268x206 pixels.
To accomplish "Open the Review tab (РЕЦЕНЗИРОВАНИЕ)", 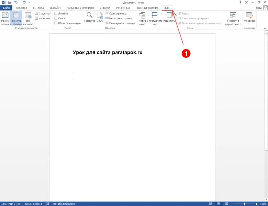I will tap(147, 8).
